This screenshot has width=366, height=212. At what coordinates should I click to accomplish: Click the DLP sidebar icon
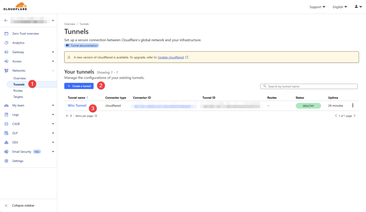point(6,133)
